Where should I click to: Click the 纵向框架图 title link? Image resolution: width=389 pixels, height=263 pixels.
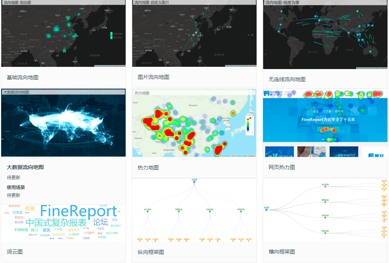(x=151, y=252)
